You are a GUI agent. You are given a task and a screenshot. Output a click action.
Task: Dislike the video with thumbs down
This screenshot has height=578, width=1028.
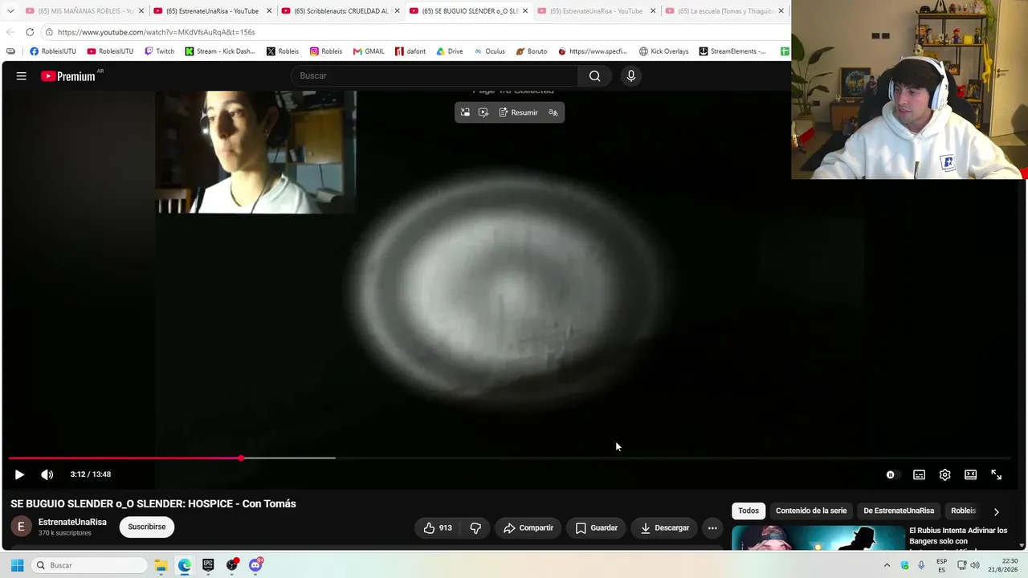click(475, 527)
